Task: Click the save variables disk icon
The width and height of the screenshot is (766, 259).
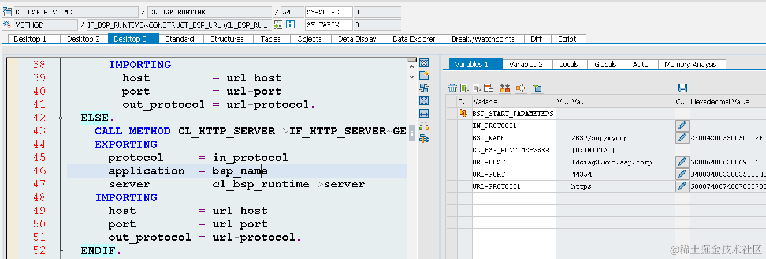Action: 682,88
